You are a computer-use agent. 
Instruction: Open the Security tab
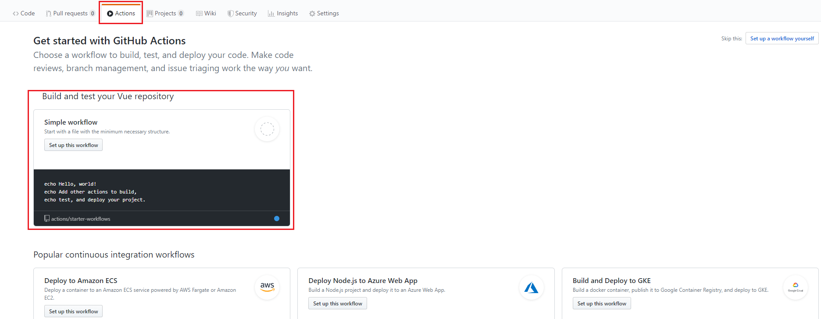242,13
